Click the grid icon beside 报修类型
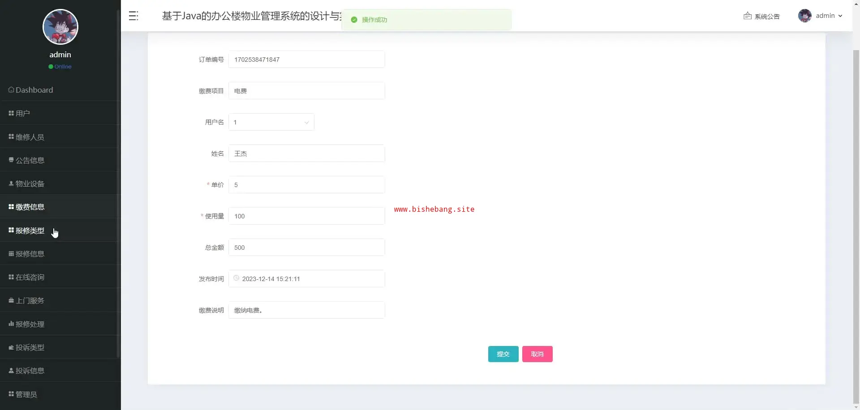The width and height of the screenshot is (860, 410). point(11,230)
